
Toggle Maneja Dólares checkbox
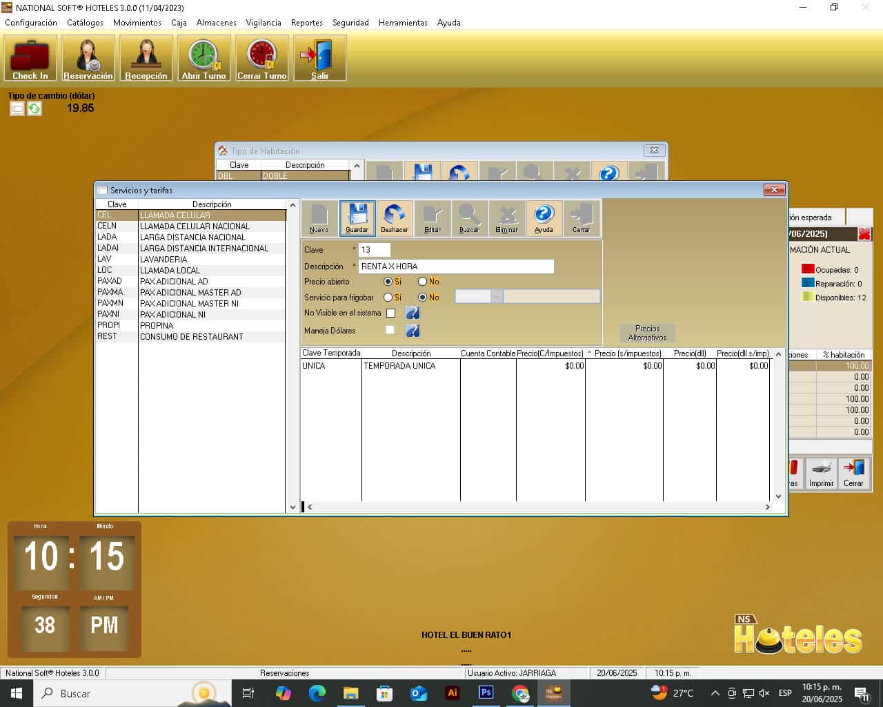coord(390,330)
